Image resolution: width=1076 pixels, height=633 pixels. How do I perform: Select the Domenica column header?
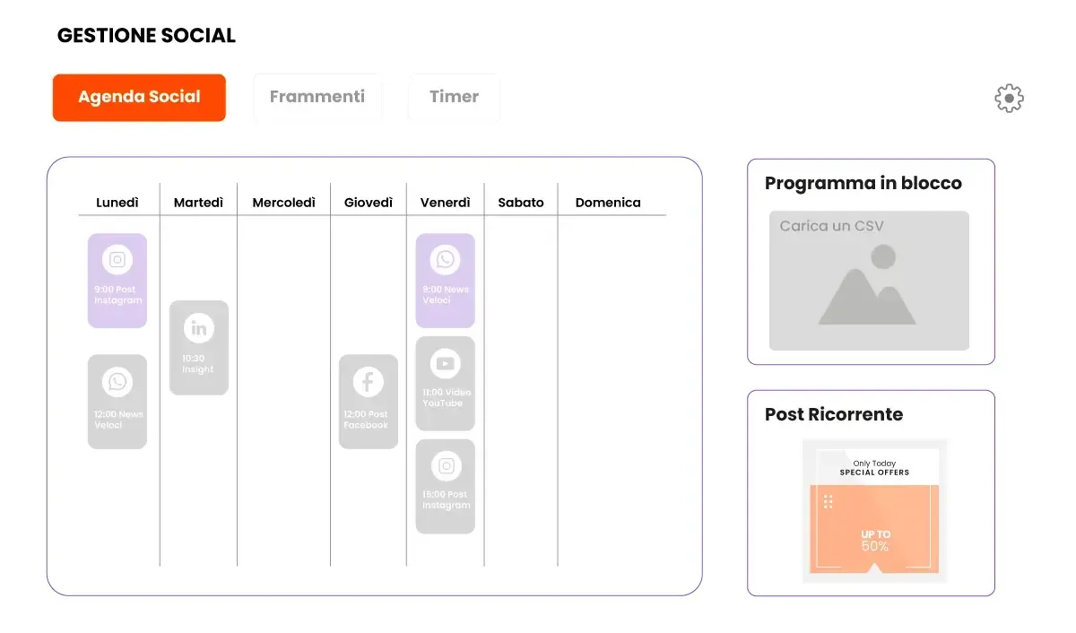click(608, 203)
